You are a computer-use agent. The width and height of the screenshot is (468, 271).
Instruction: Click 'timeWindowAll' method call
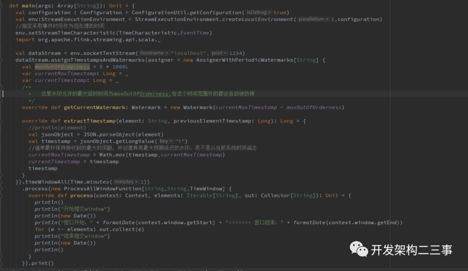click(x=46, y=182)
